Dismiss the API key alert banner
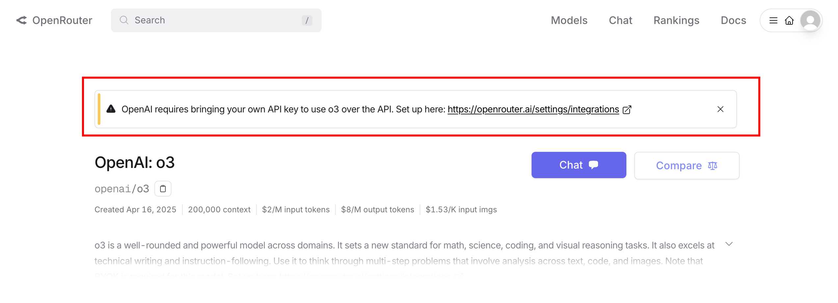Image resolution: width=838 pixels, height=303 pixels. (720, 109)
